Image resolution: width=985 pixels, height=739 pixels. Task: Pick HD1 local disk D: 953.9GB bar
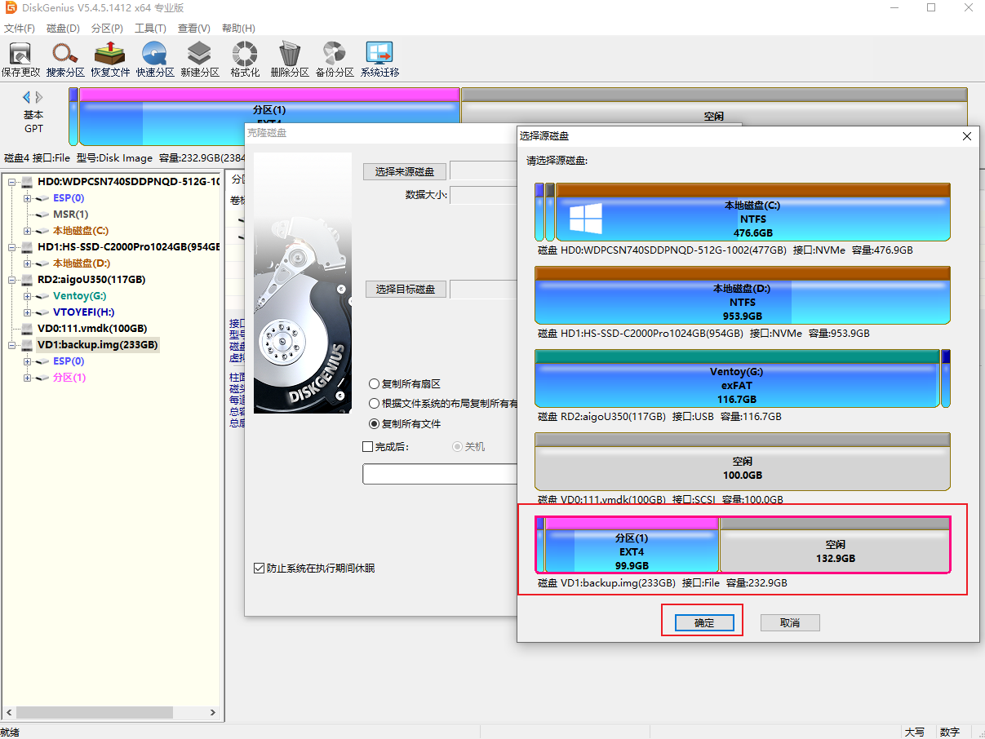(x=743, y=295)
